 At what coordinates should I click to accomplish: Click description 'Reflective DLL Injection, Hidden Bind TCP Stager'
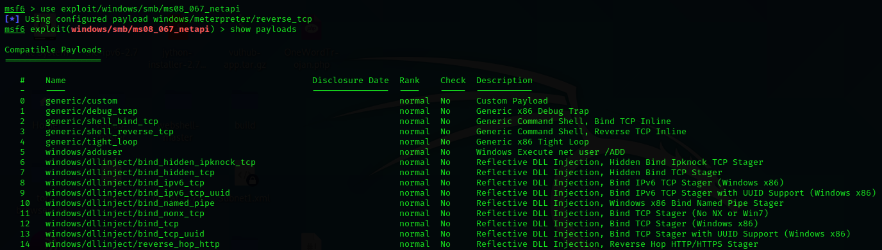(599, 173)
